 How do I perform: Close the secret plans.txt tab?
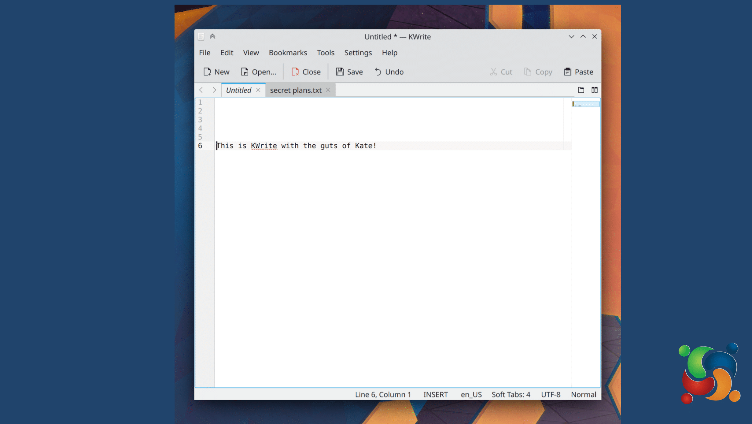point(328,90)
